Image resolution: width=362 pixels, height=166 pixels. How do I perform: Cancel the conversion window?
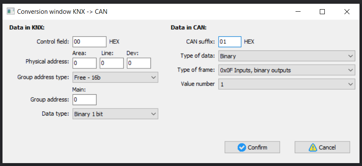pos(322,147)
